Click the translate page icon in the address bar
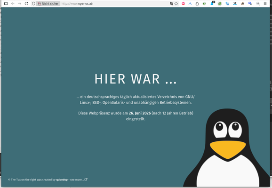This screenshot has height=188, width=272. (x=171, y=3)
